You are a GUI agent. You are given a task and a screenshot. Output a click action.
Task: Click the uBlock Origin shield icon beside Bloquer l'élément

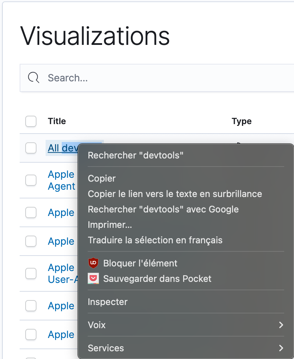click(93, 263)
